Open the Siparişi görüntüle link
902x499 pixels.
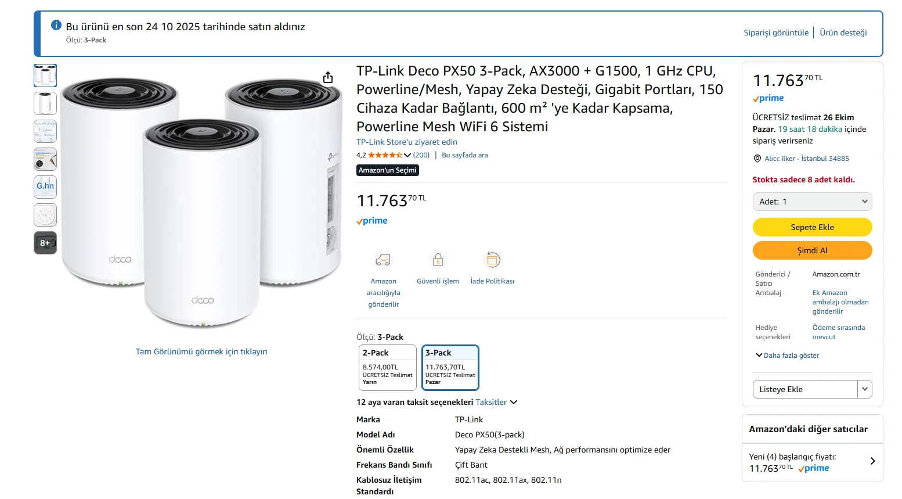click(776, 33)
